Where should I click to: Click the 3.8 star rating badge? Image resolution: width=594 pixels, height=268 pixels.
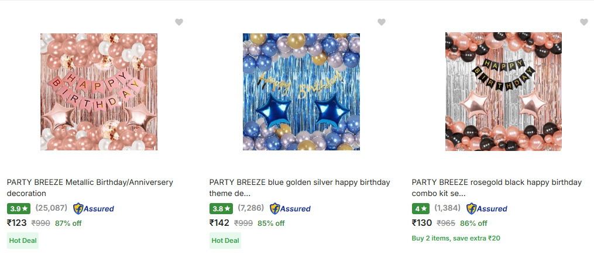point(222,208)
